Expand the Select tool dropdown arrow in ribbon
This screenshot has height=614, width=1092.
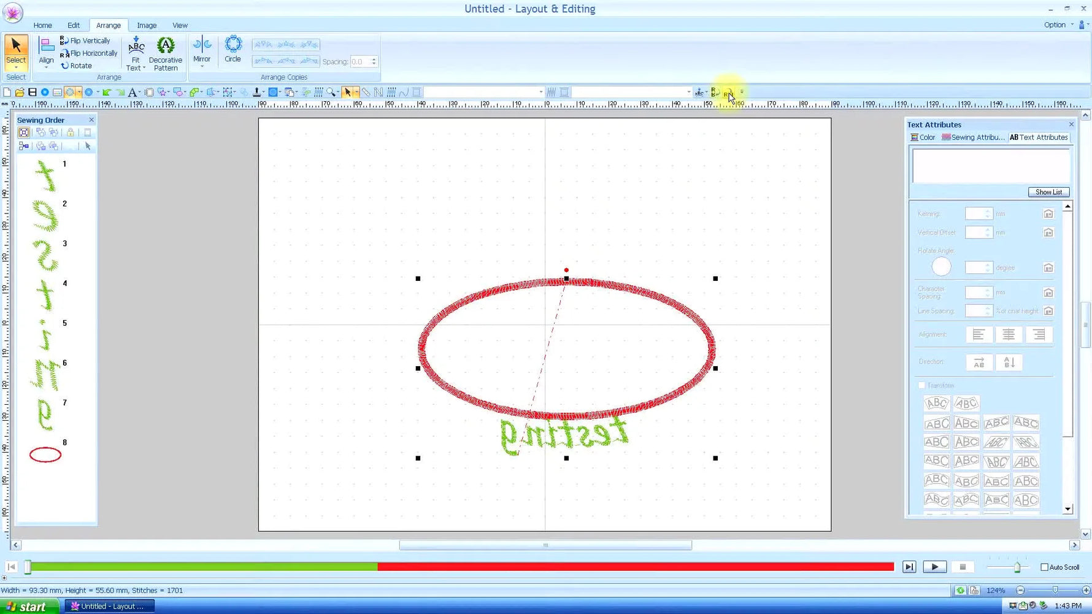16,67
